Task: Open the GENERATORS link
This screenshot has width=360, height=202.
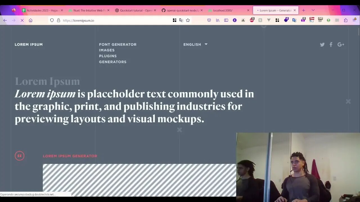Action: pos(112,62)
